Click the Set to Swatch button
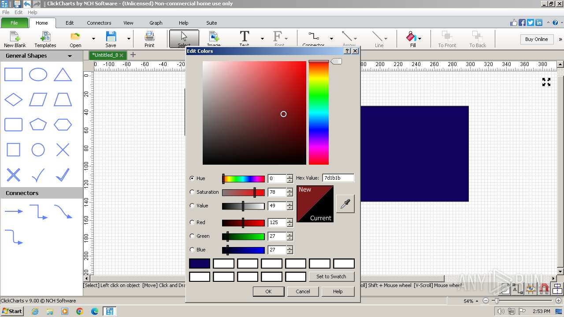The image size is (564, 317). (x=331, y=276)
